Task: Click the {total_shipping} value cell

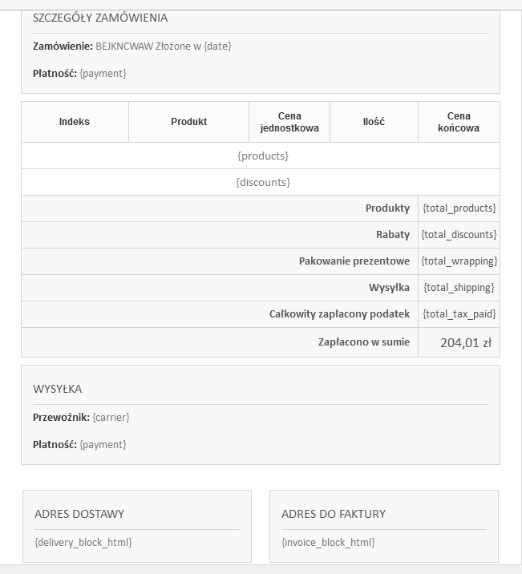Action: tap(459, 288)
